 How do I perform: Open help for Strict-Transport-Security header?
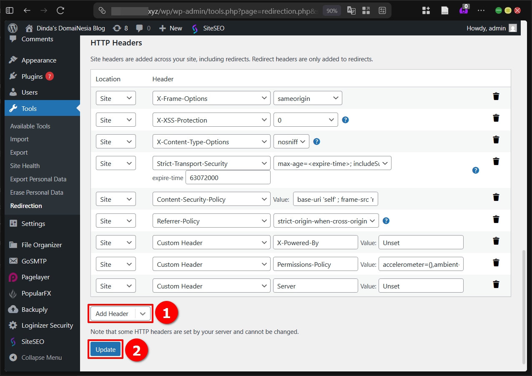475,170
